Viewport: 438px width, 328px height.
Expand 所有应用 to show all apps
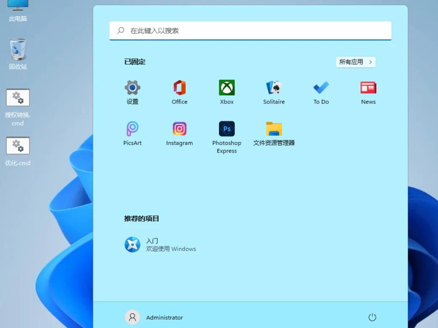coord(355,62)
